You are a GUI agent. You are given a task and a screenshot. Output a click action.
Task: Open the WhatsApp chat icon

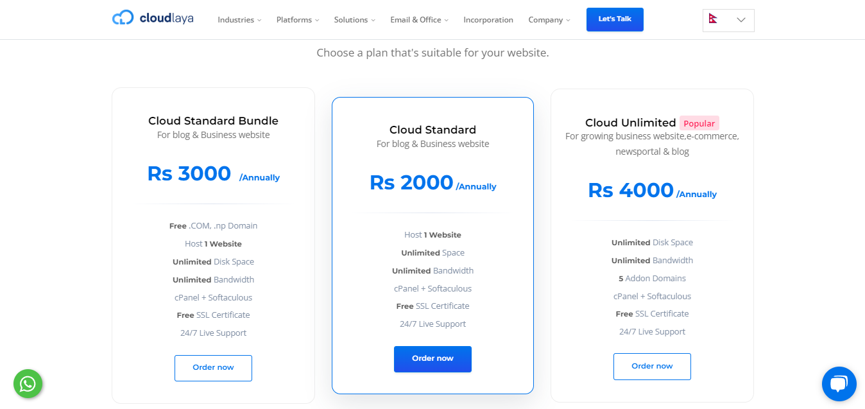[28, 383]
